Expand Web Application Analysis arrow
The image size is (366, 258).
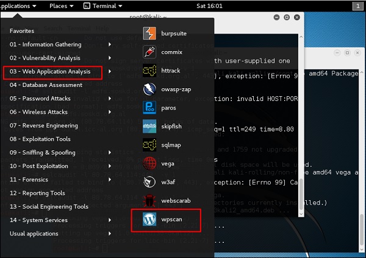tap(110, 71)
